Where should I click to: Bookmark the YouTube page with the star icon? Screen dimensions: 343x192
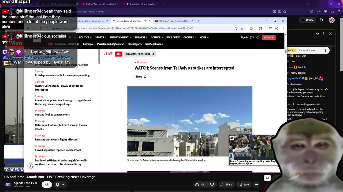[x=285, y=11]
